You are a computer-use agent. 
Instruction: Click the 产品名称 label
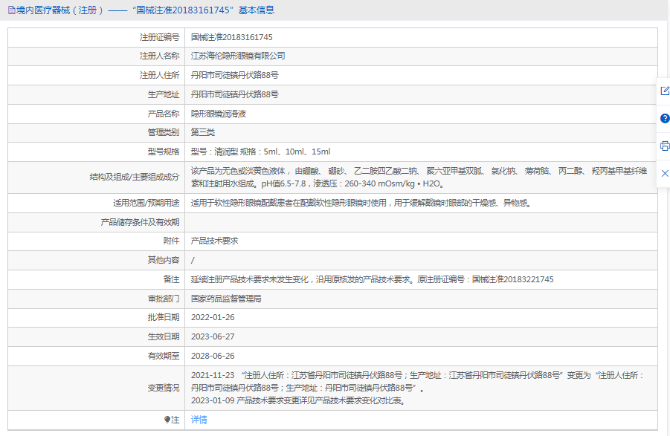(164, 114)
